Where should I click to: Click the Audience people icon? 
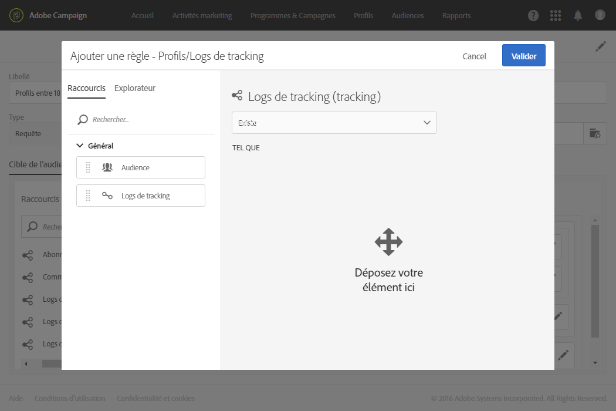(107, 167)
